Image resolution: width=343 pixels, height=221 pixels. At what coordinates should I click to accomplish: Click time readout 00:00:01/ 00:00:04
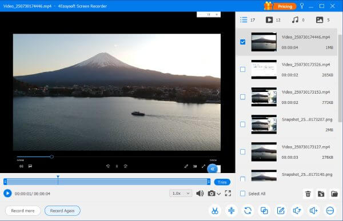(x=33, y=194)
